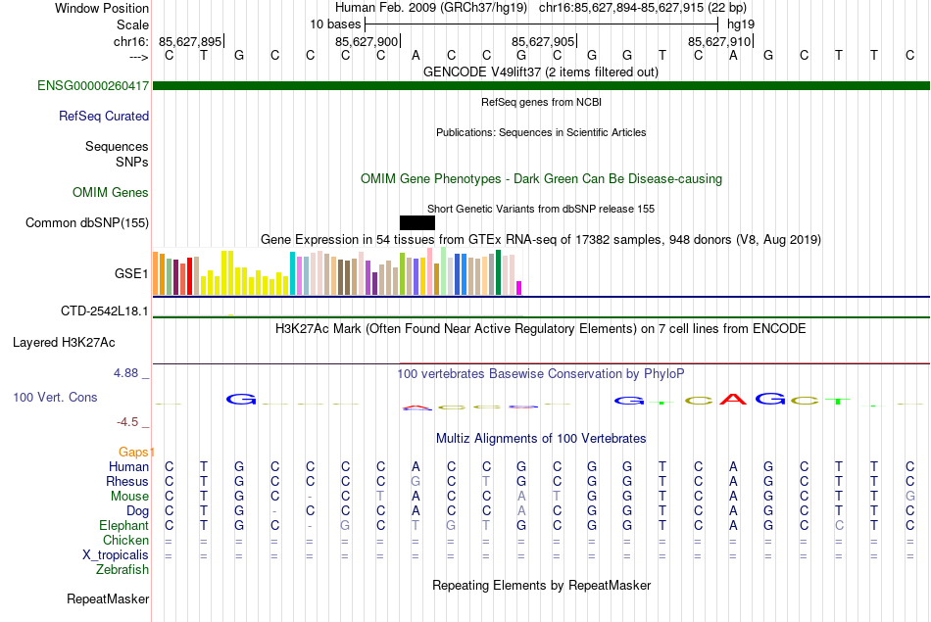Image resolution: width=931 pixels, height=622 pixels.
Task: Click the Scale label on the left
Action: point(133,24)
